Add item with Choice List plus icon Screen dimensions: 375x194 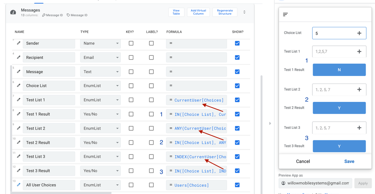pos(359,33)
